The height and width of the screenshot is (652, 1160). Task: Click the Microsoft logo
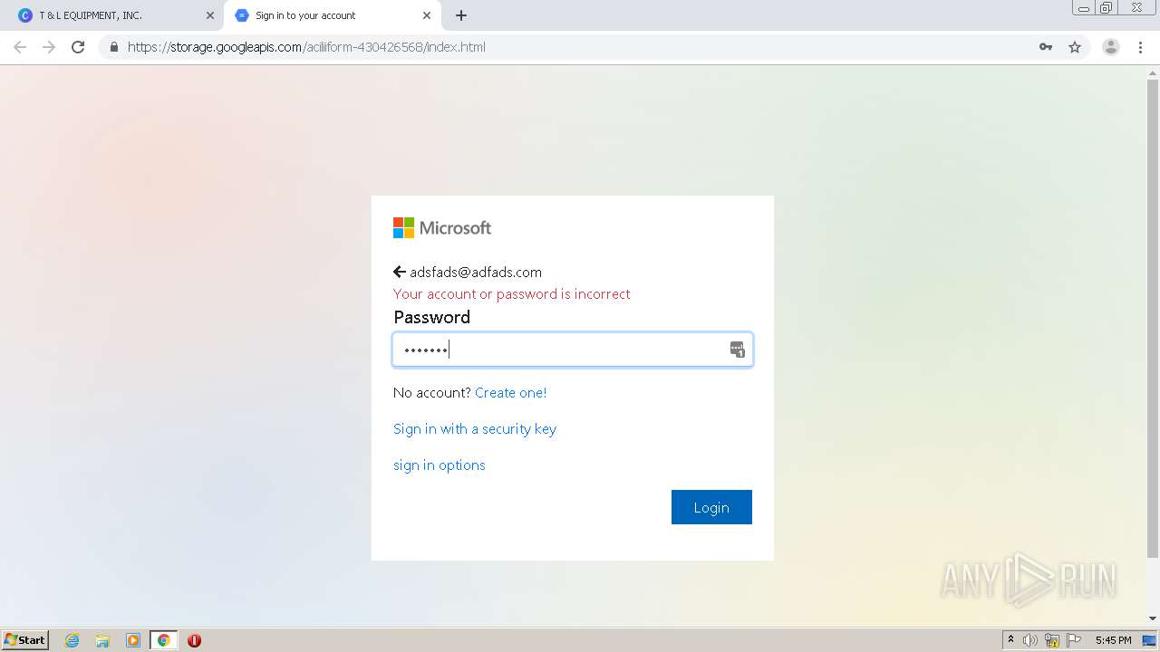point(442,228)
